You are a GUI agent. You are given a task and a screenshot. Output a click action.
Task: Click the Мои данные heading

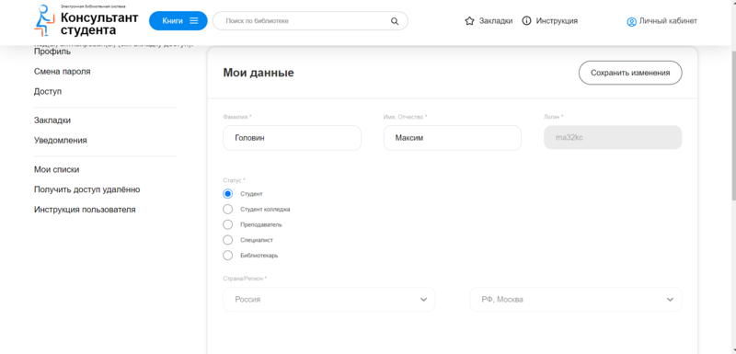pos(259,73)
